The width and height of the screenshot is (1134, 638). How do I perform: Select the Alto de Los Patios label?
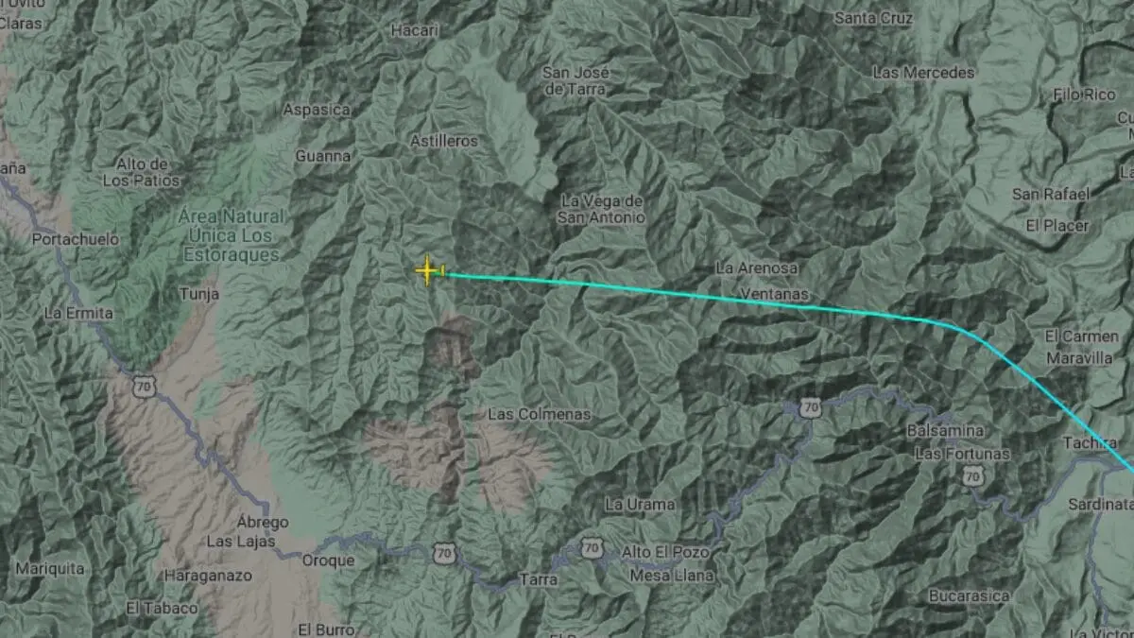(141, 172)
